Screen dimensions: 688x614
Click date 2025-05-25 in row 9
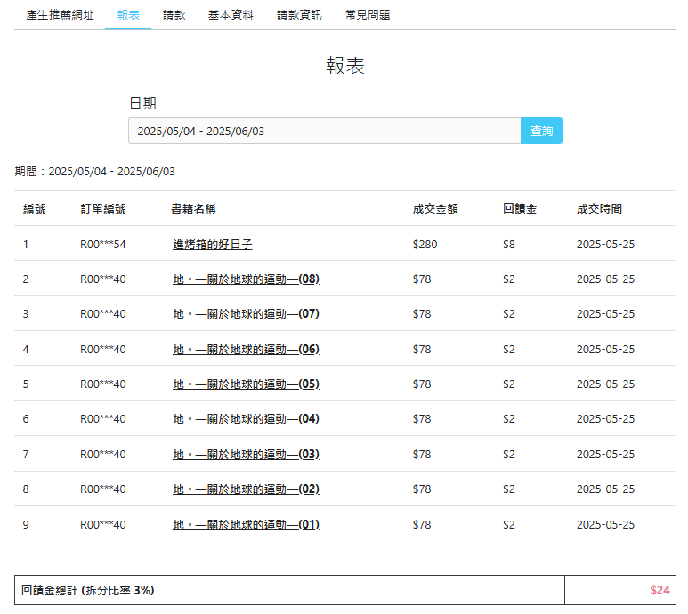coord(605,524)
